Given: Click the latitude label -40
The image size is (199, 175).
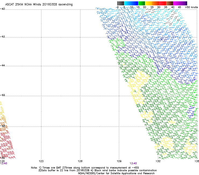Looking at the screenshot, I should coord(2,9).
